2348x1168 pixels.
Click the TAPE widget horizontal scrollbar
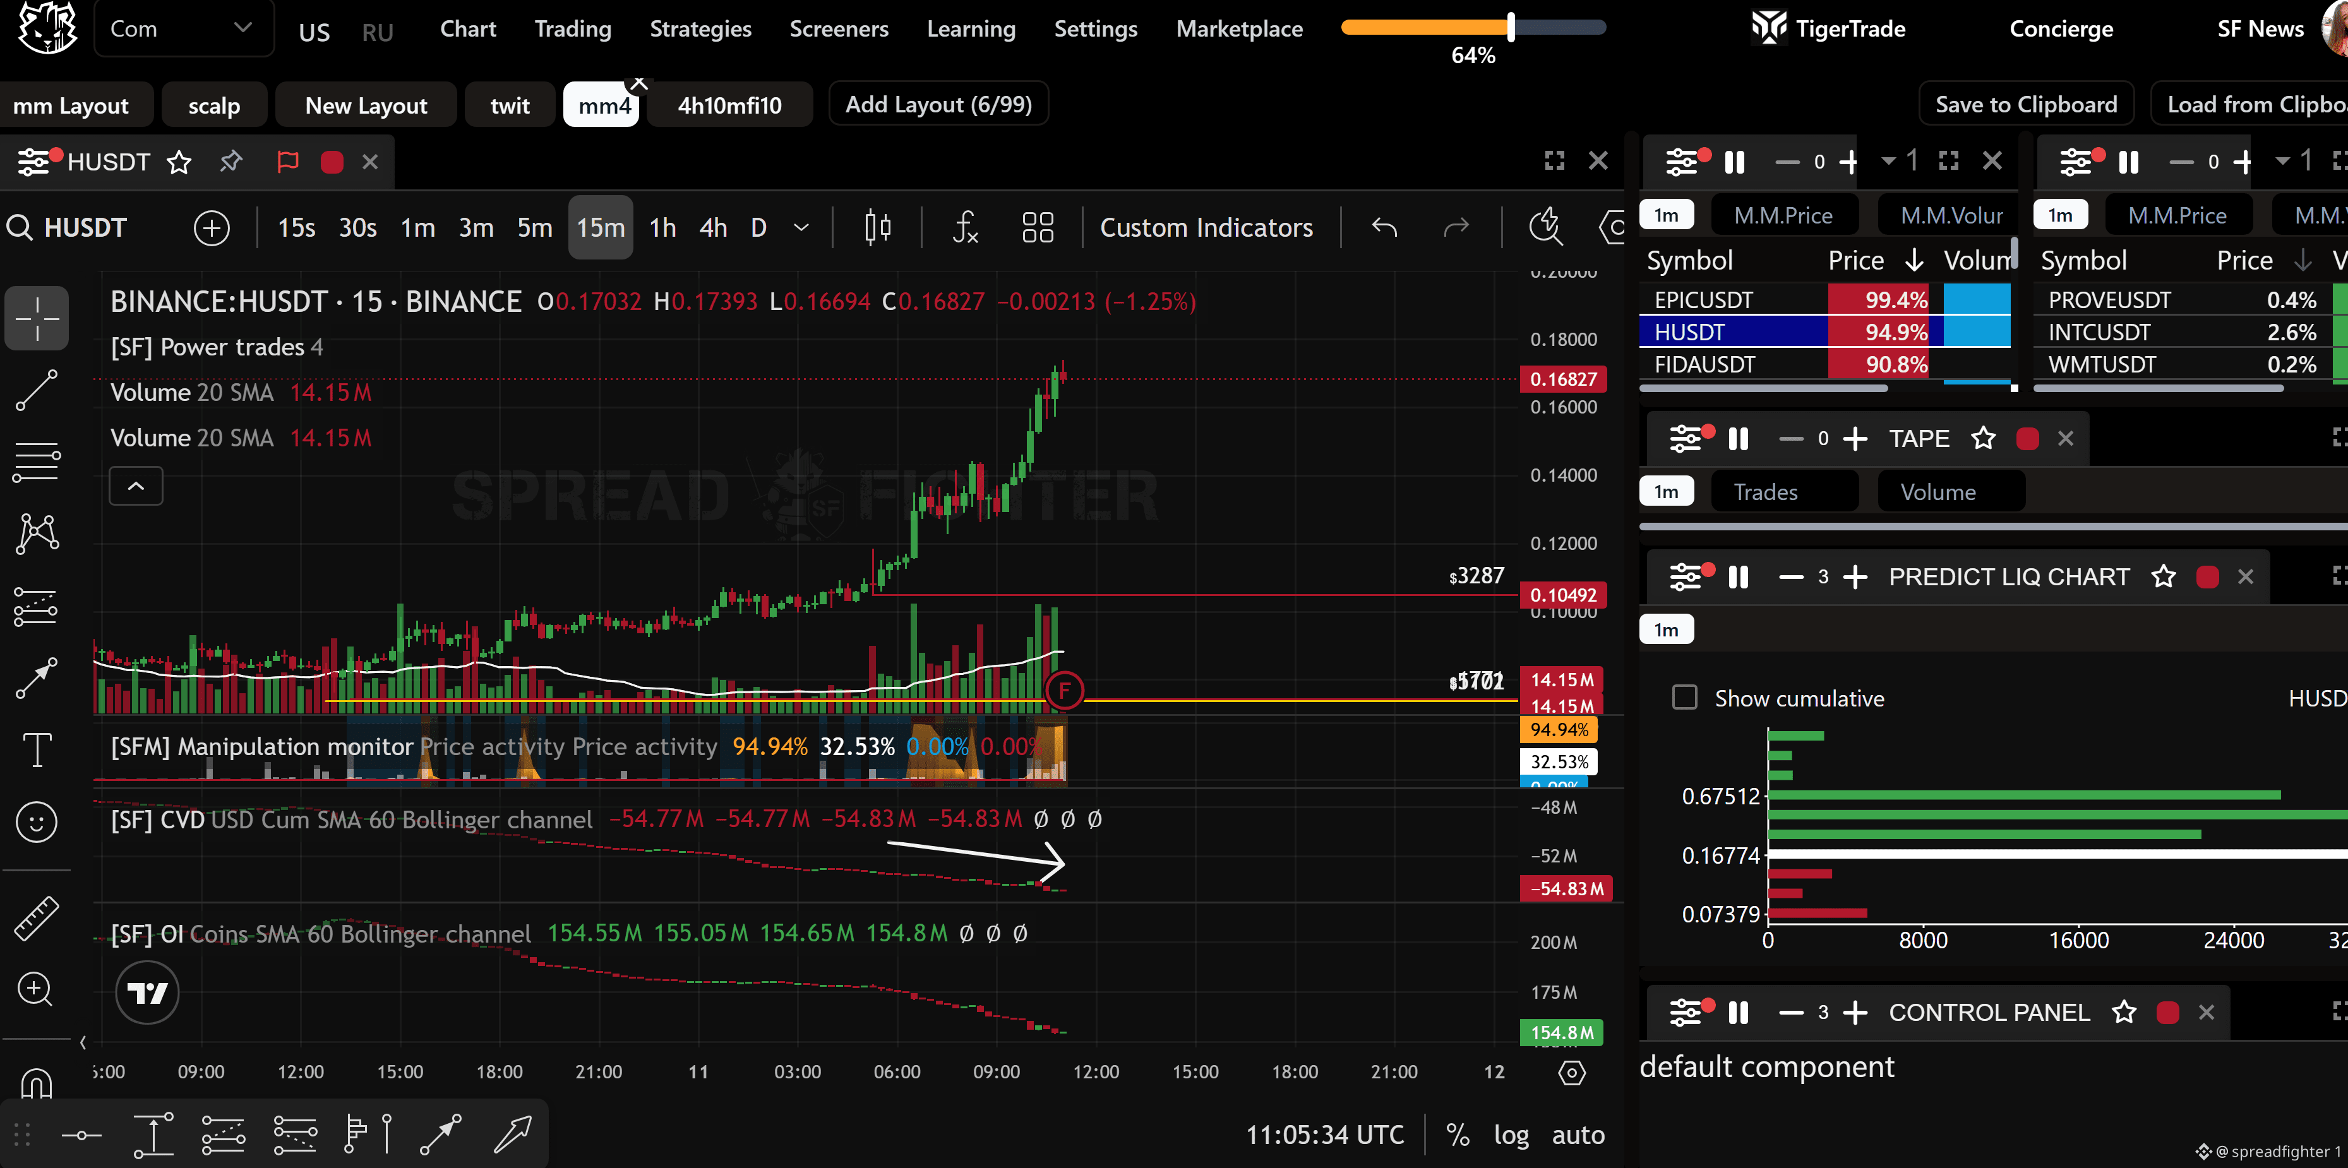(x=1992, y=527)
